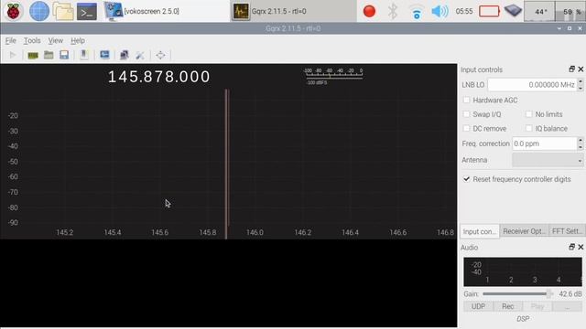
Task: Open the audio options '...' button
Action: [x=567, y=306]
